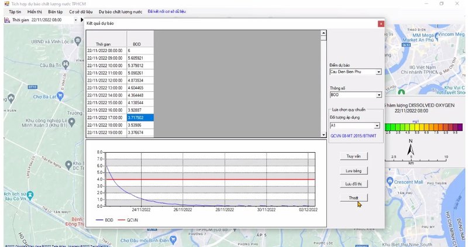Click the QCVN legend entry under the chart
The height and width of the screenshot is (247, 468).
[128, 220]
